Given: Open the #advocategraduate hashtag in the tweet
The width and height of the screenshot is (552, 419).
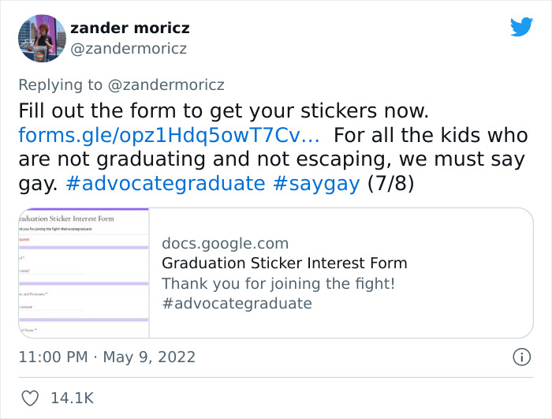Looking at the screenshot, I should (x=166, y=184).
